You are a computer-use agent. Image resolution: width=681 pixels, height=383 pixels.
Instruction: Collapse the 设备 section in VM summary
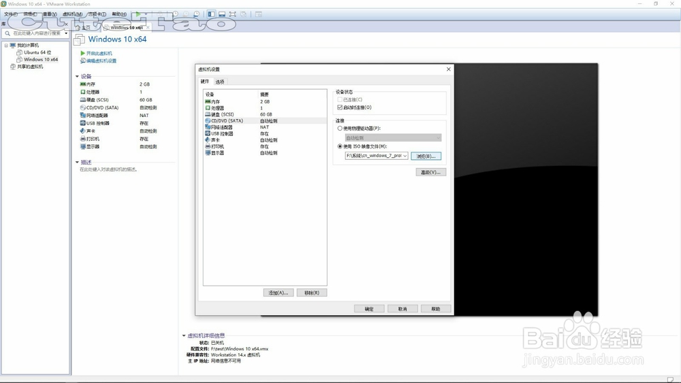point(78,76)
